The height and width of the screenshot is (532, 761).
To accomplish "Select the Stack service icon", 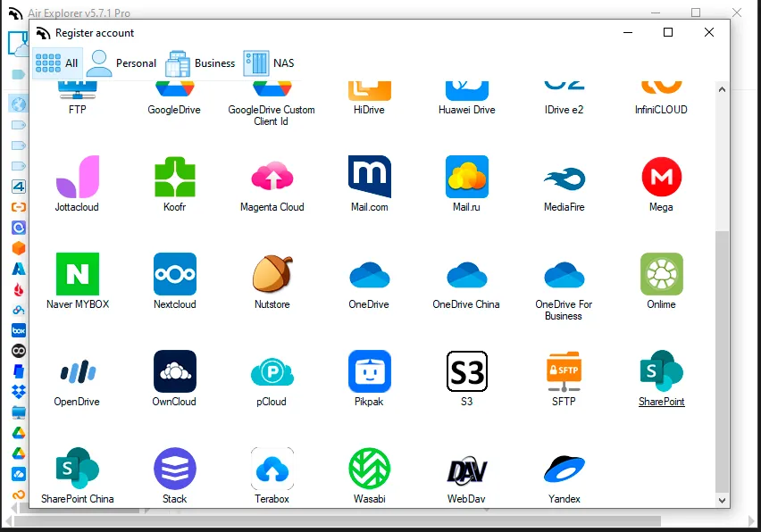I will [x=175, y=469].
